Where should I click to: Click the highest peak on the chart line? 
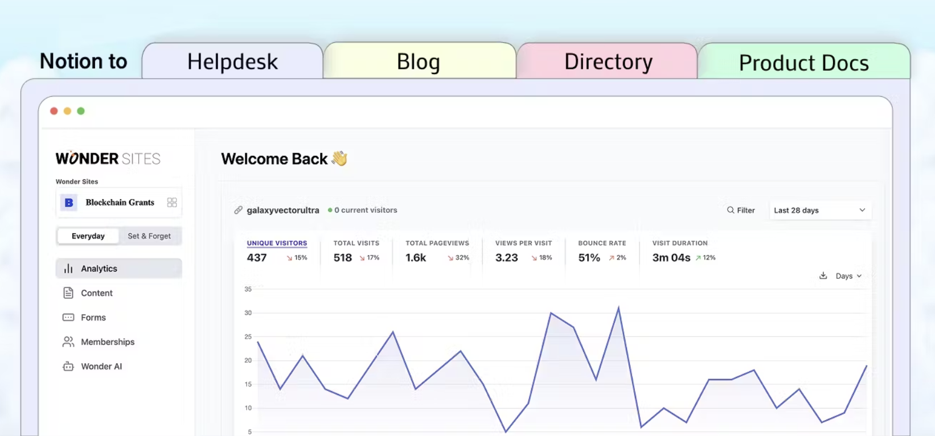pyautogui.click(x=618, y=308)
